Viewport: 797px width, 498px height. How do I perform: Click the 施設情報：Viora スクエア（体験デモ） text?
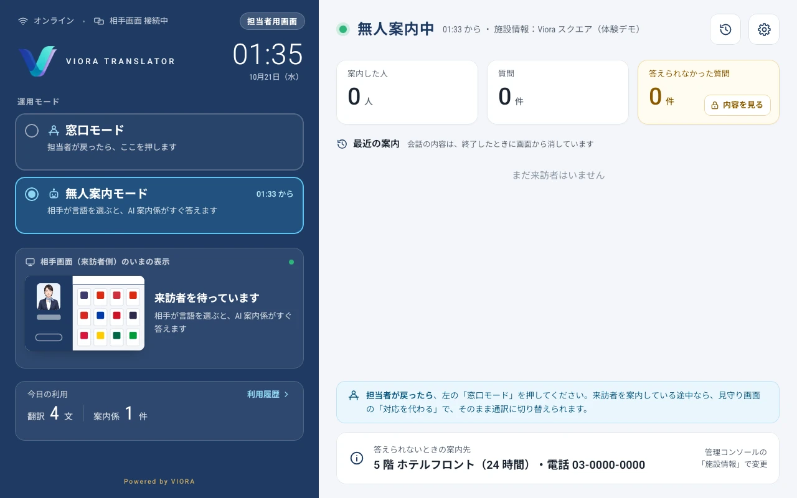tap(567, 29)
